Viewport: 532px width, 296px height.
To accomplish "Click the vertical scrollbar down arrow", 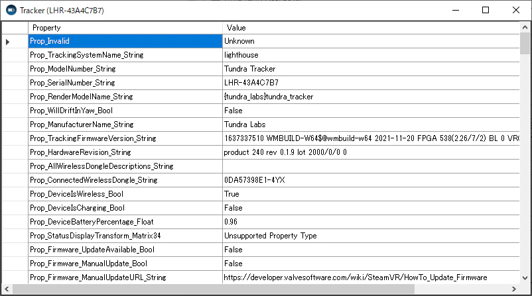I will pyautogui.click(x=525, y=278).
